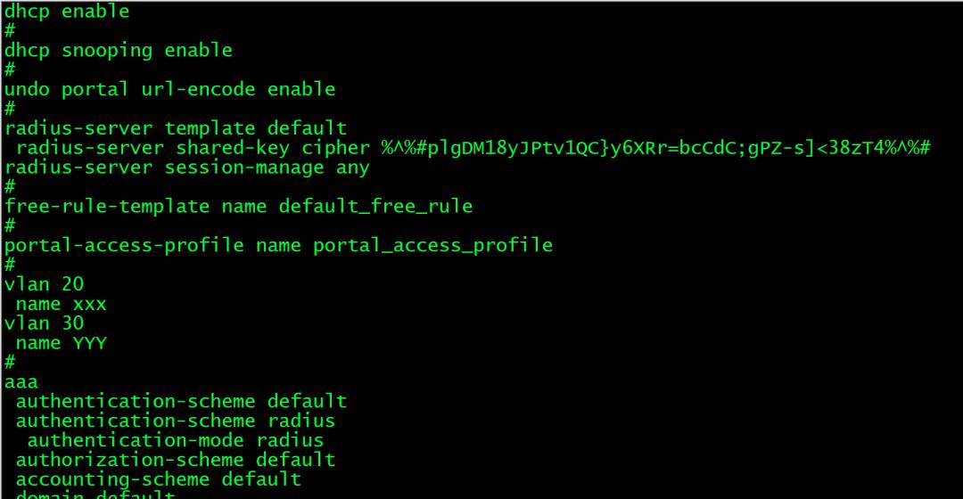Click 'free-rule-template name default_free_rule' line
Viewport: 963px width, 499px height.
click(239, 206)
